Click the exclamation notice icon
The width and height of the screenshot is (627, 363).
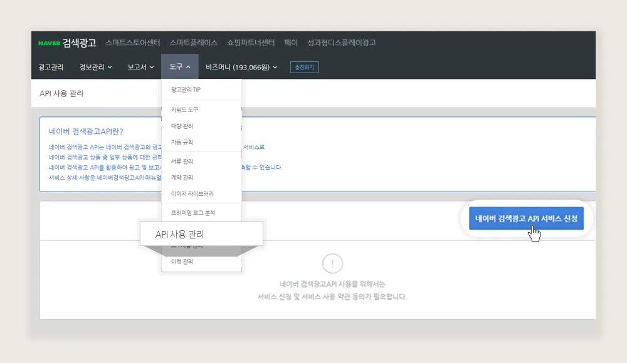pos(332,263)
